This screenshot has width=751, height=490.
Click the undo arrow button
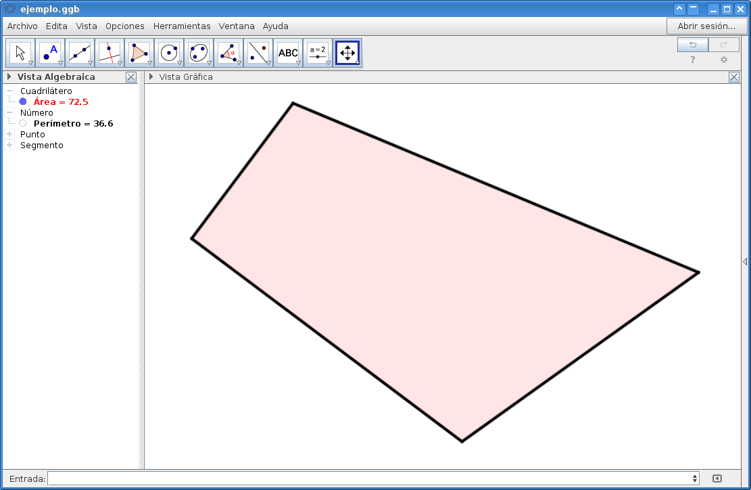click(x=693, y=45)
